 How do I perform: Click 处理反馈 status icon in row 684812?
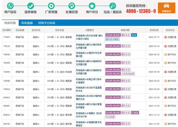click(x=166, y=97)
